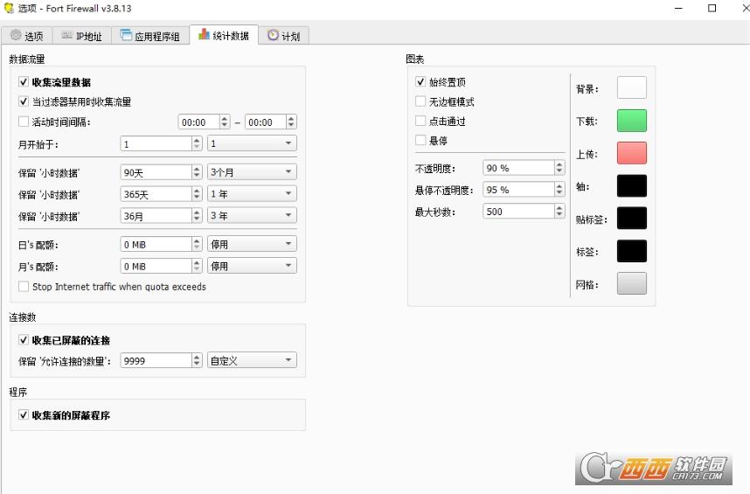Click the Fort Firewall title bar icon
Image resolution: width=750 pixels, height=494 pixels.
click(x=9, y=8)
